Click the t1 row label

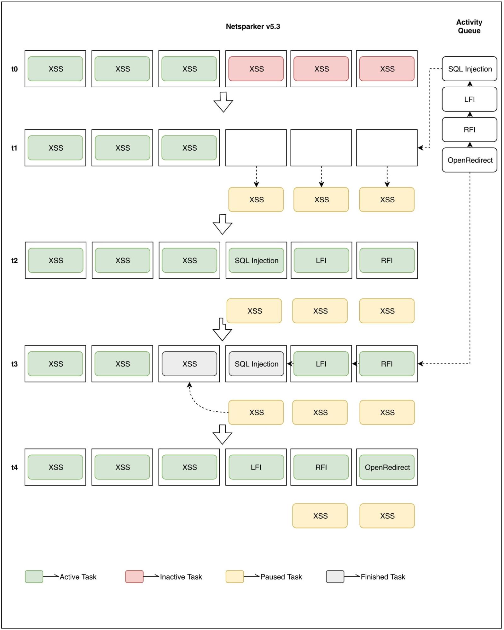point(14,148)
